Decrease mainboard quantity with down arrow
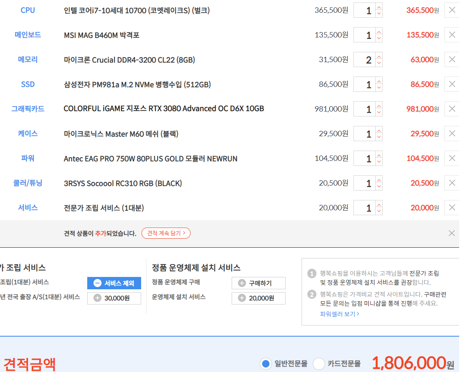The image size is (474, 372). 379,38
